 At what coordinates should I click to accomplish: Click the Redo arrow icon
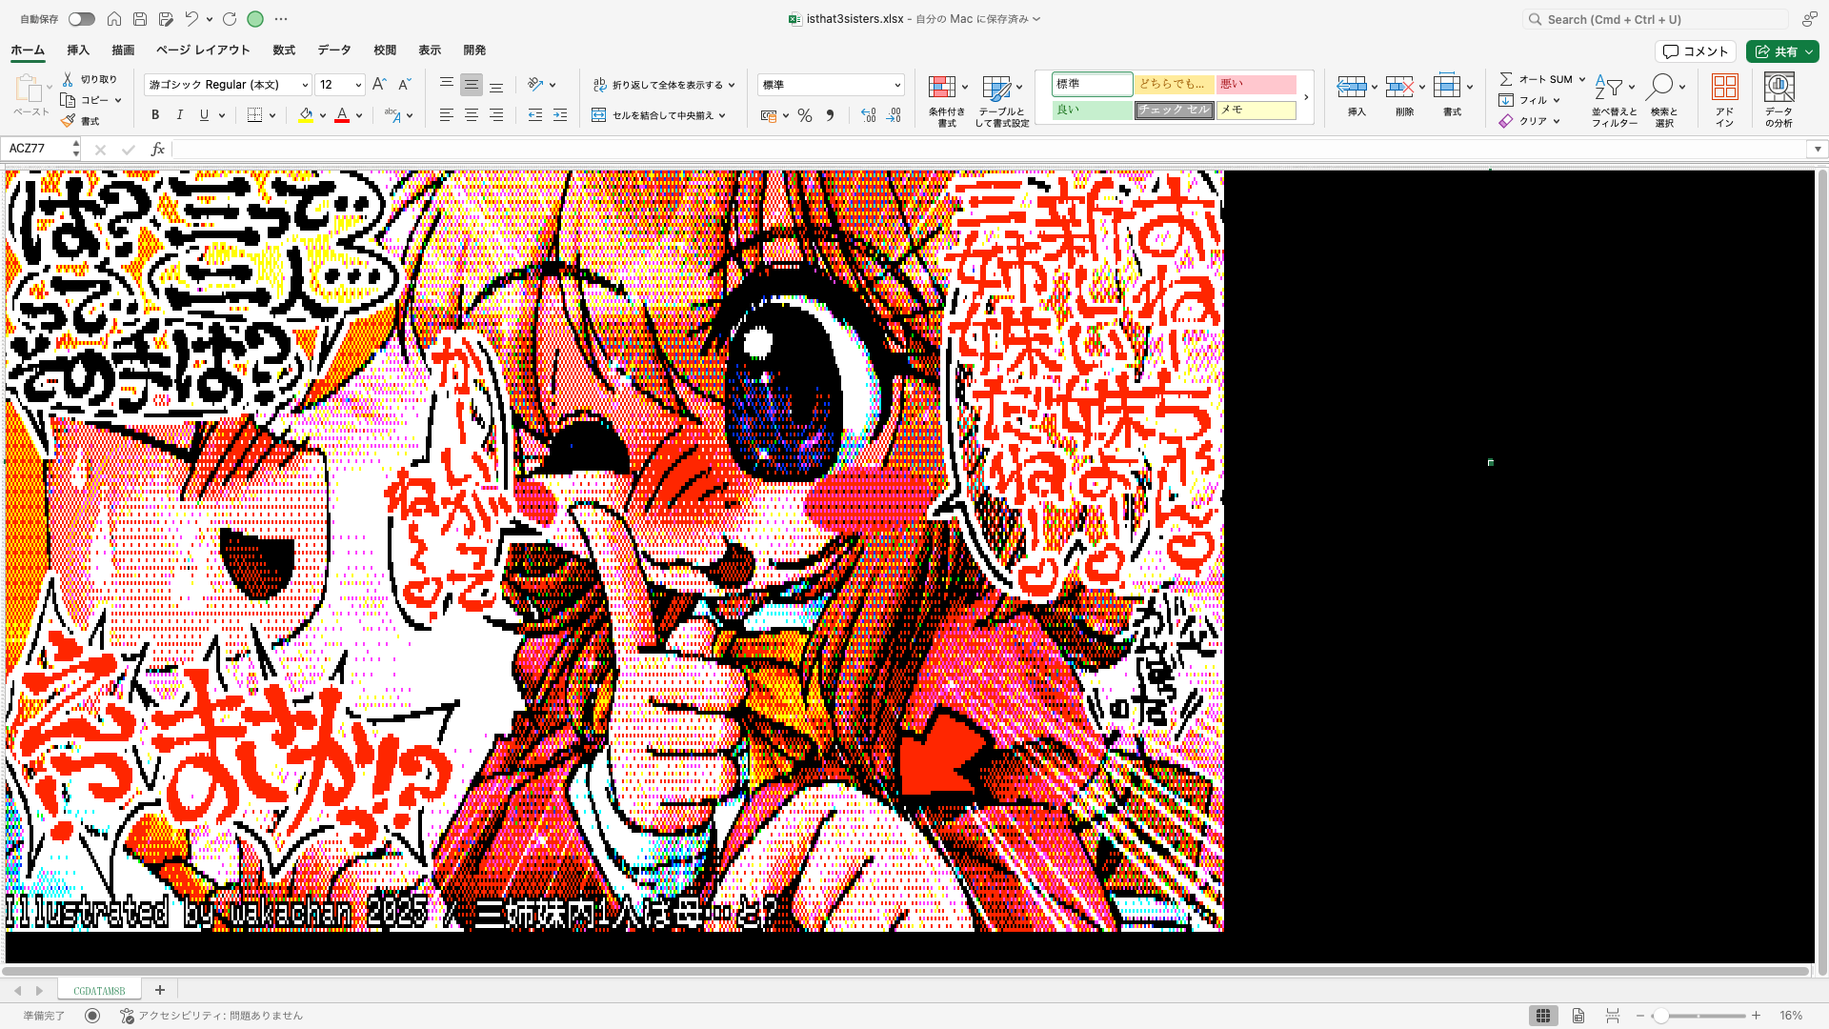[x=230, y=19]
